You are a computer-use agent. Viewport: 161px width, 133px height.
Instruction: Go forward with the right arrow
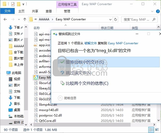(13, 19)
